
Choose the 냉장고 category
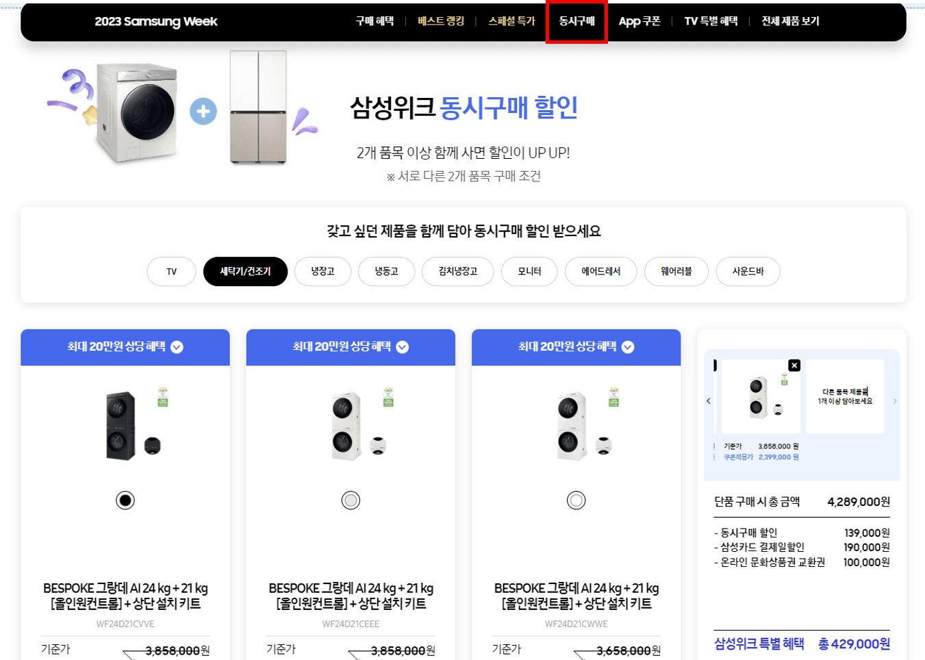click(322, 272)
